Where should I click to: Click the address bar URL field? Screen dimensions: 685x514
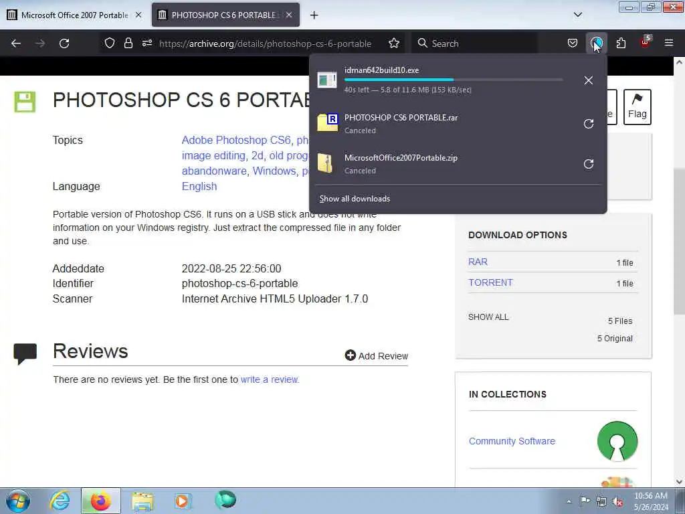[x=265, y=44]
